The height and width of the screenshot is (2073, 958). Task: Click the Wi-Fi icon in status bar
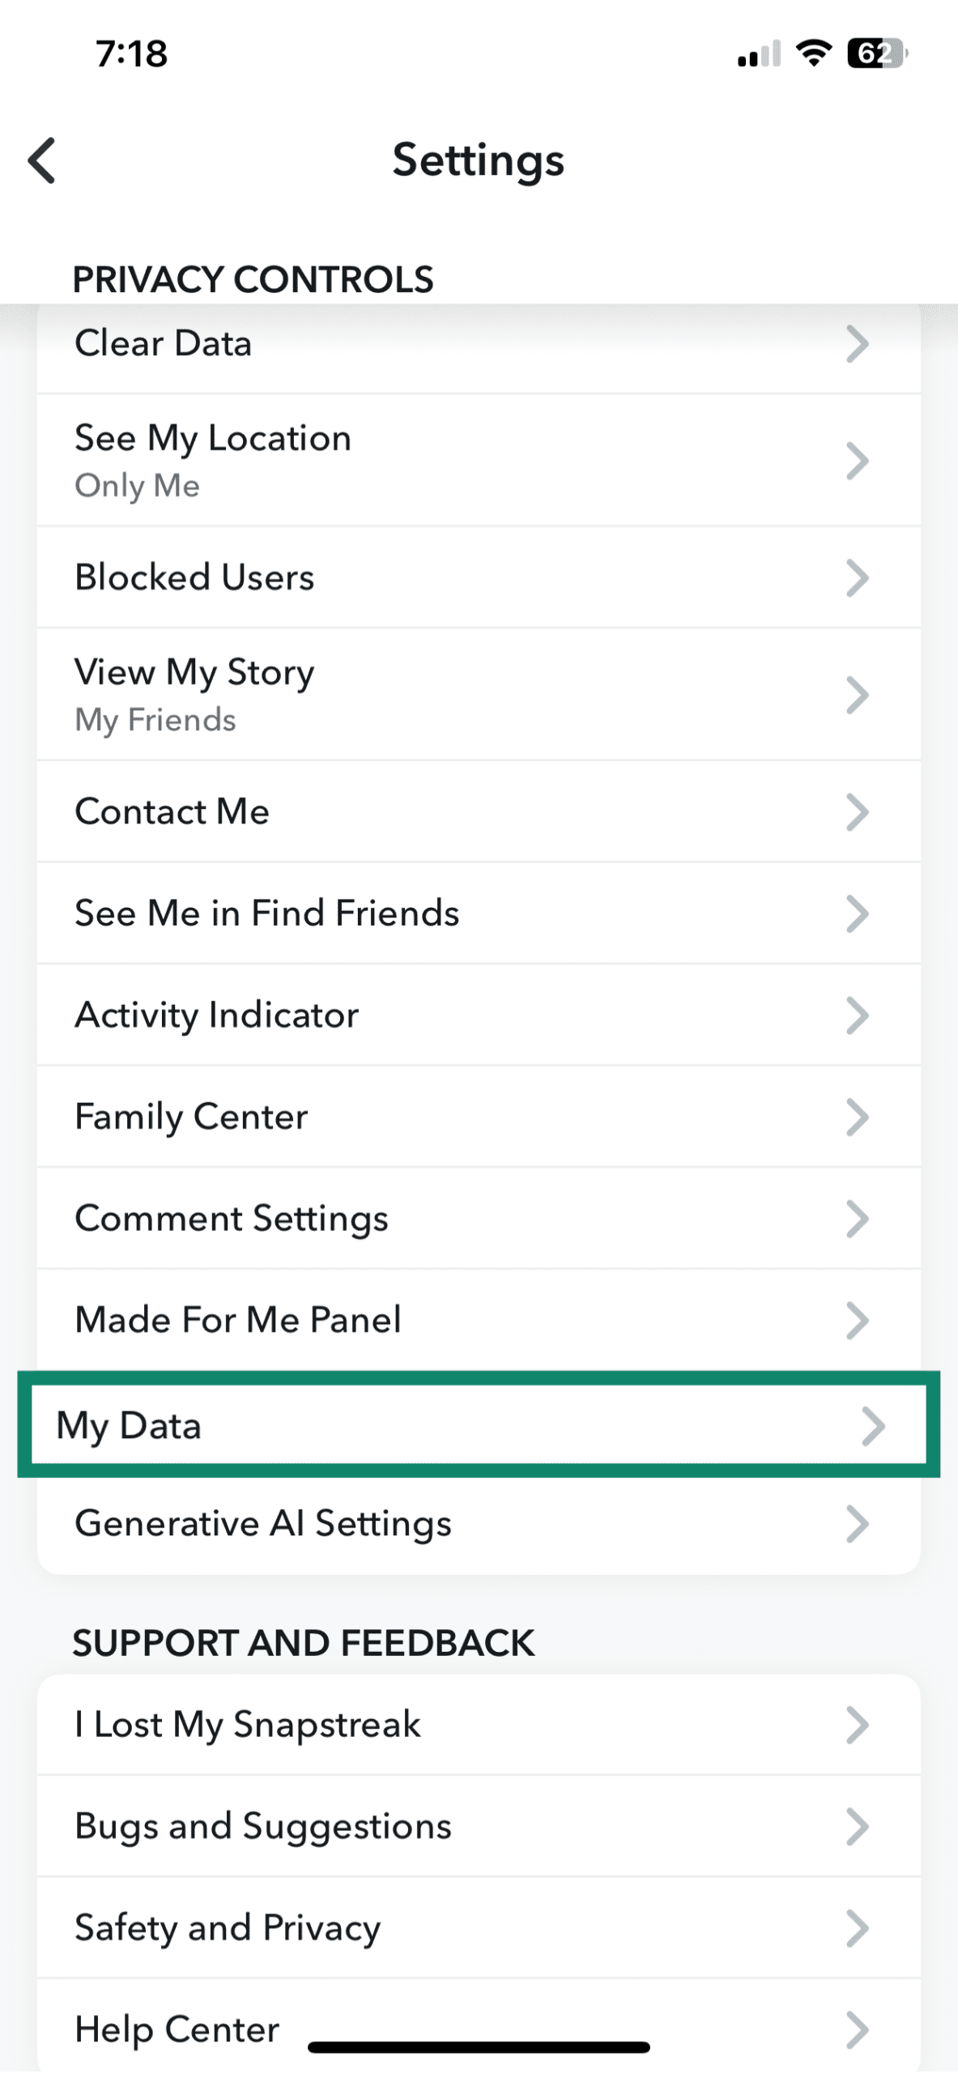tap(812, 53)
